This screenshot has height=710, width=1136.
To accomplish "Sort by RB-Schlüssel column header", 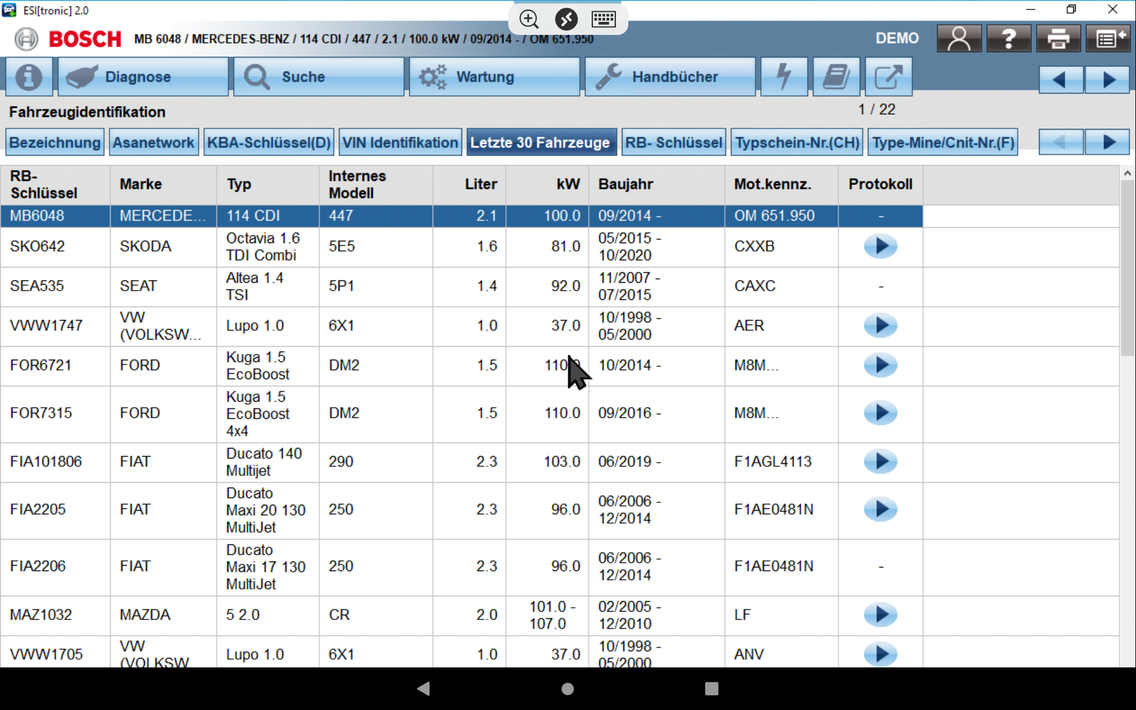I will 55,185.
